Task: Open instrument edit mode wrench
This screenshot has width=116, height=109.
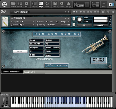Action: point(5,18)
